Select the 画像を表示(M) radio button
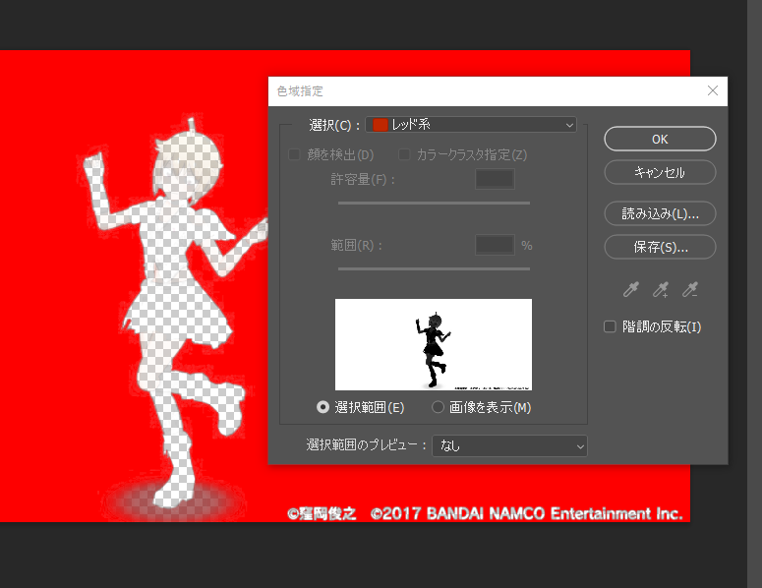The height and width of the screenshot is (588, 762). pos(438,407)
